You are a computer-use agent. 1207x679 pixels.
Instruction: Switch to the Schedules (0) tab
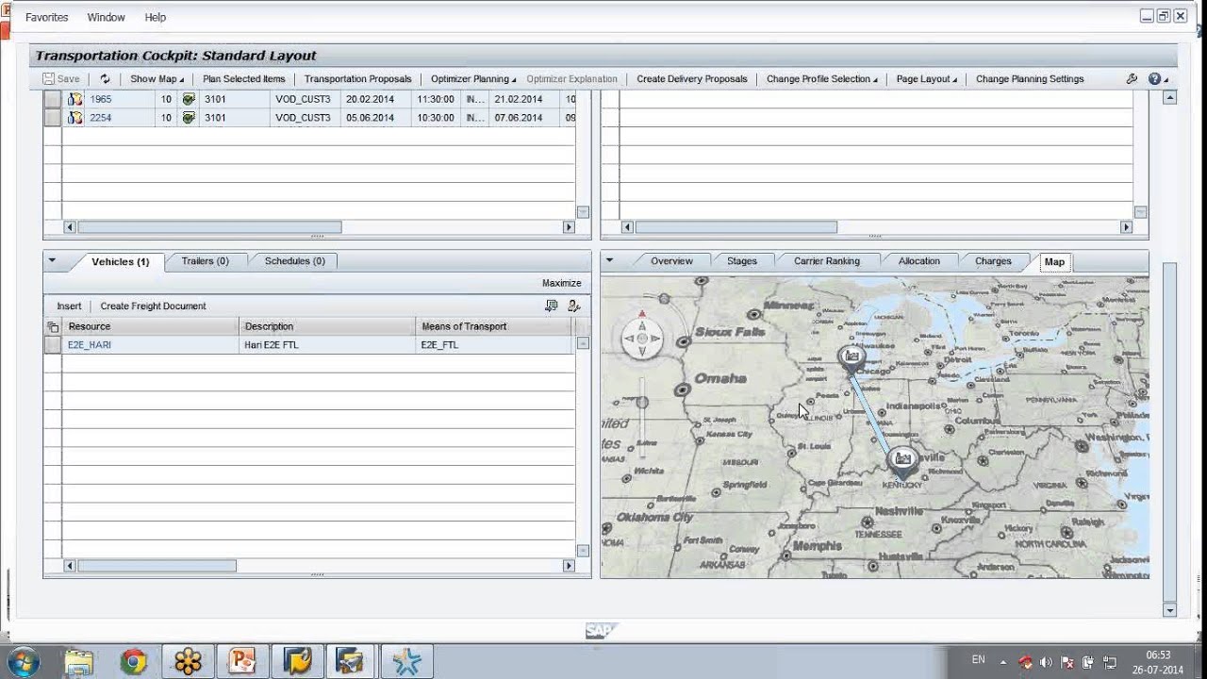click(294, 261)
